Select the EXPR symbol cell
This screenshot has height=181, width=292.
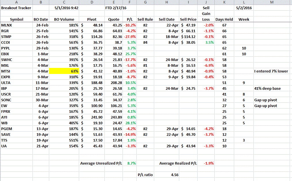pyautogui.click(x=16, y=77)
